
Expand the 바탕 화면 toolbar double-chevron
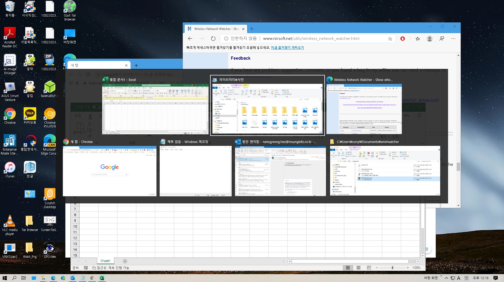coord(441,276)
